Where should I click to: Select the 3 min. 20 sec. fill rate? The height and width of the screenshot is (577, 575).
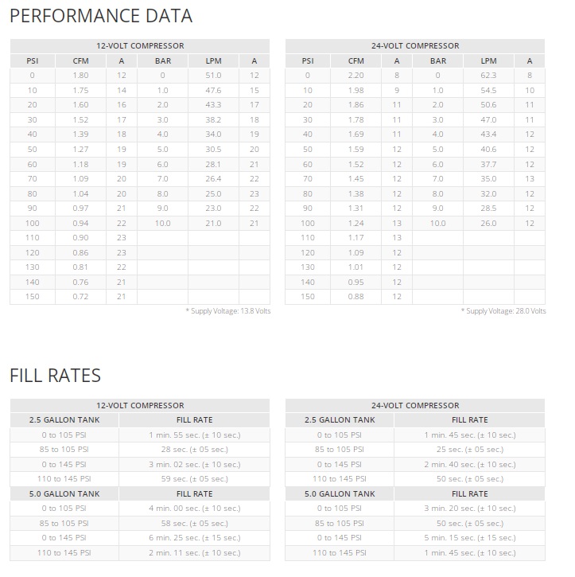469,508
